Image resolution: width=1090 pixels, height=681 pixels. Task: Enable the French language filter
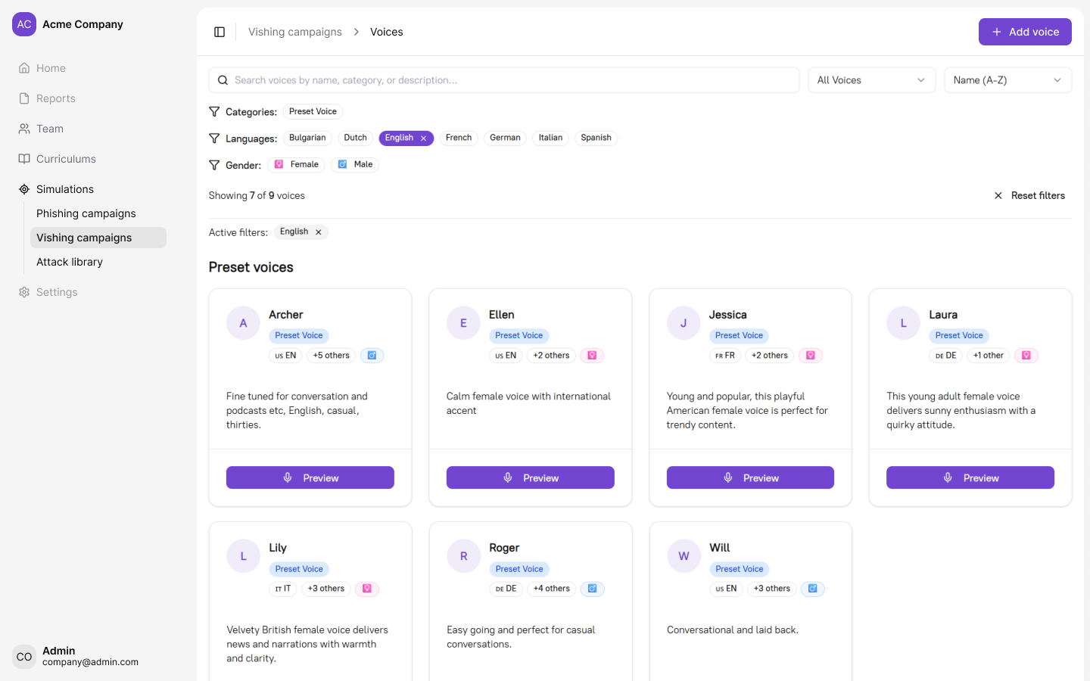[x=459, y=138]
